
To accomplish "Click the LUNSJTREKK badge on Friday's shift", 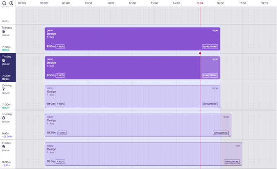I will click(x=232, y=162).
